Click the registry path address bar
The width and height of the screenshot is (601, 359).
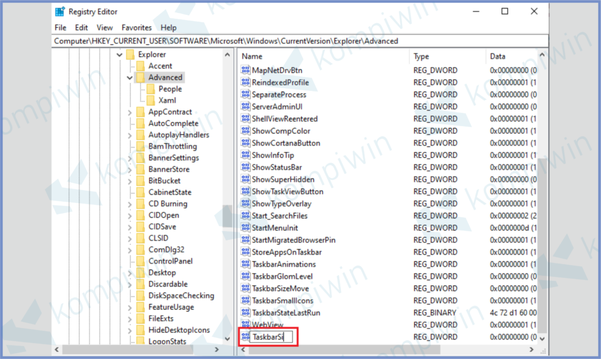tap(299, 41)
